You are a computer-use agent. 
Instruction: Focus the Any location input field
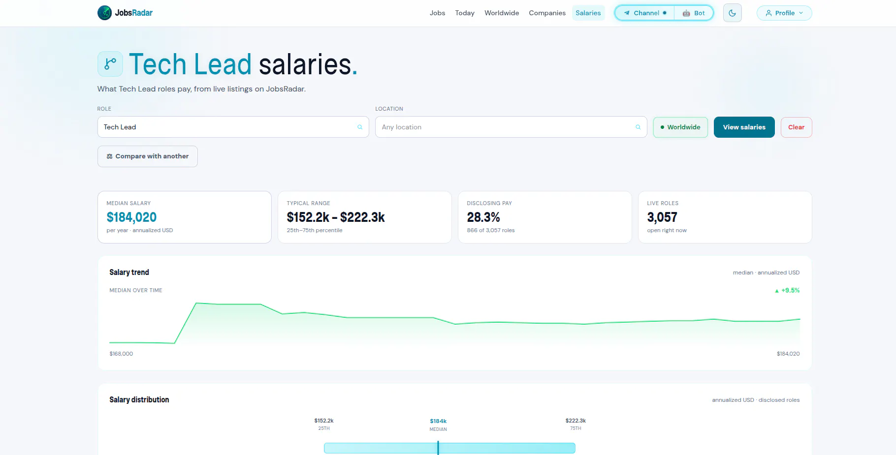coord(511,127)
